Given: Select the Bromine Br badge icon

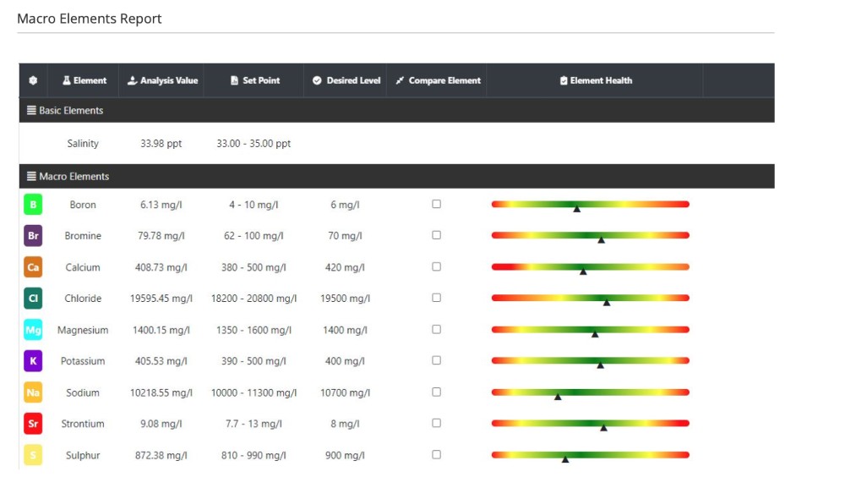Looking at the screenshot, I should 32,235.
